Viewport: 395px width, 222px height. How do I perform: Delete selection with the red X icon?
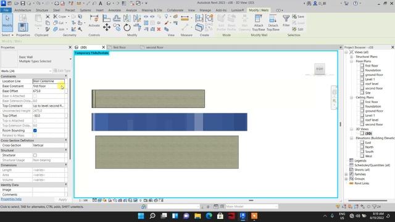coord(159,29)
